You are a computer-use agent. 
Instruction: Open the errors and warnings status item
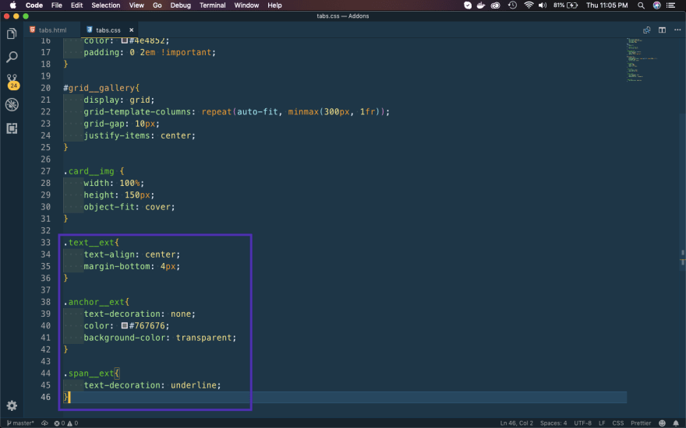pyautogui.click(x=65, y=423)
